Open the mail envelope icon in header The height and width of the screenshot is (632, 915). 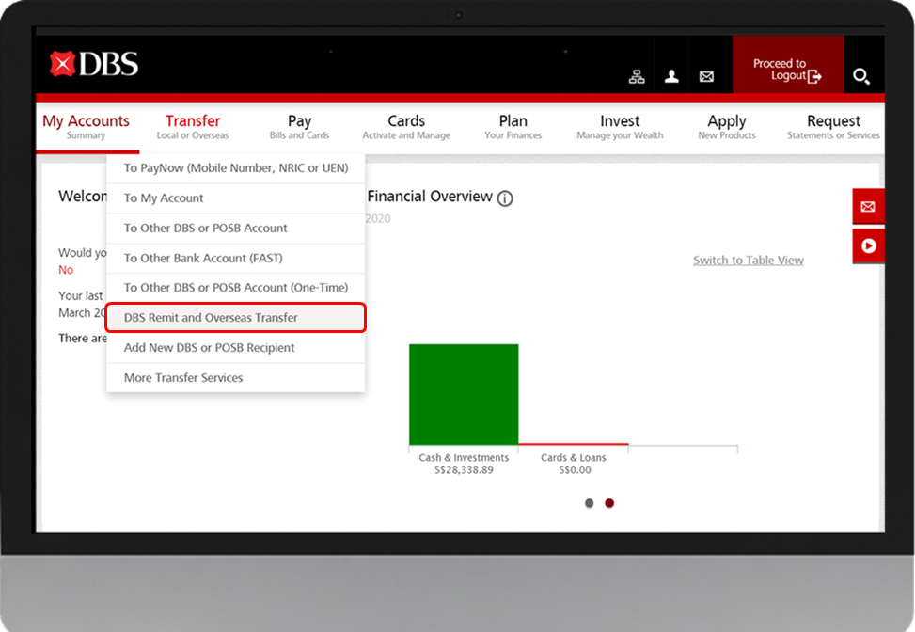[706, 77]
